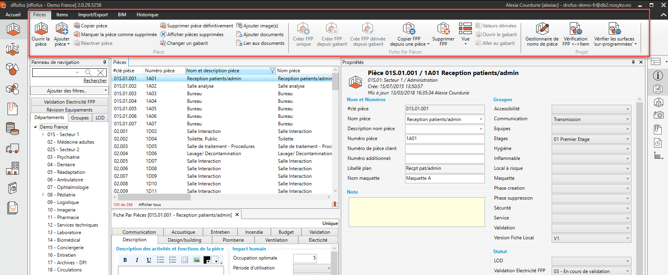This screenshot has width=668, height=275.
Task: Insert a table in the description editor
Action: pos(184,260)
